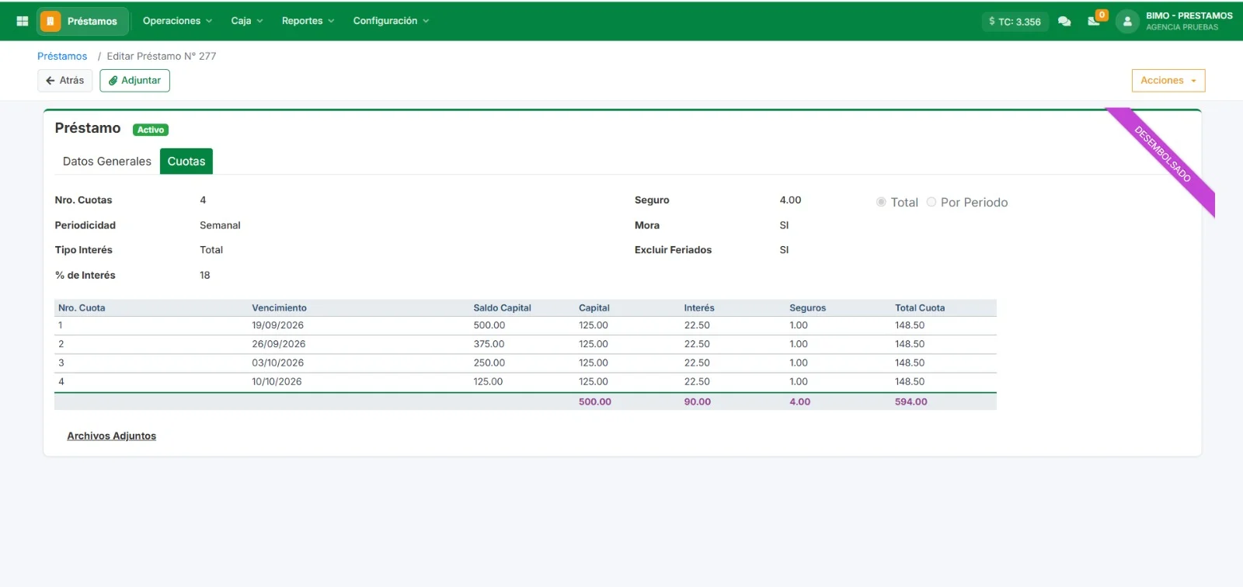
Task: Select the Total seguro radio option
Action: tap(881, 202)
